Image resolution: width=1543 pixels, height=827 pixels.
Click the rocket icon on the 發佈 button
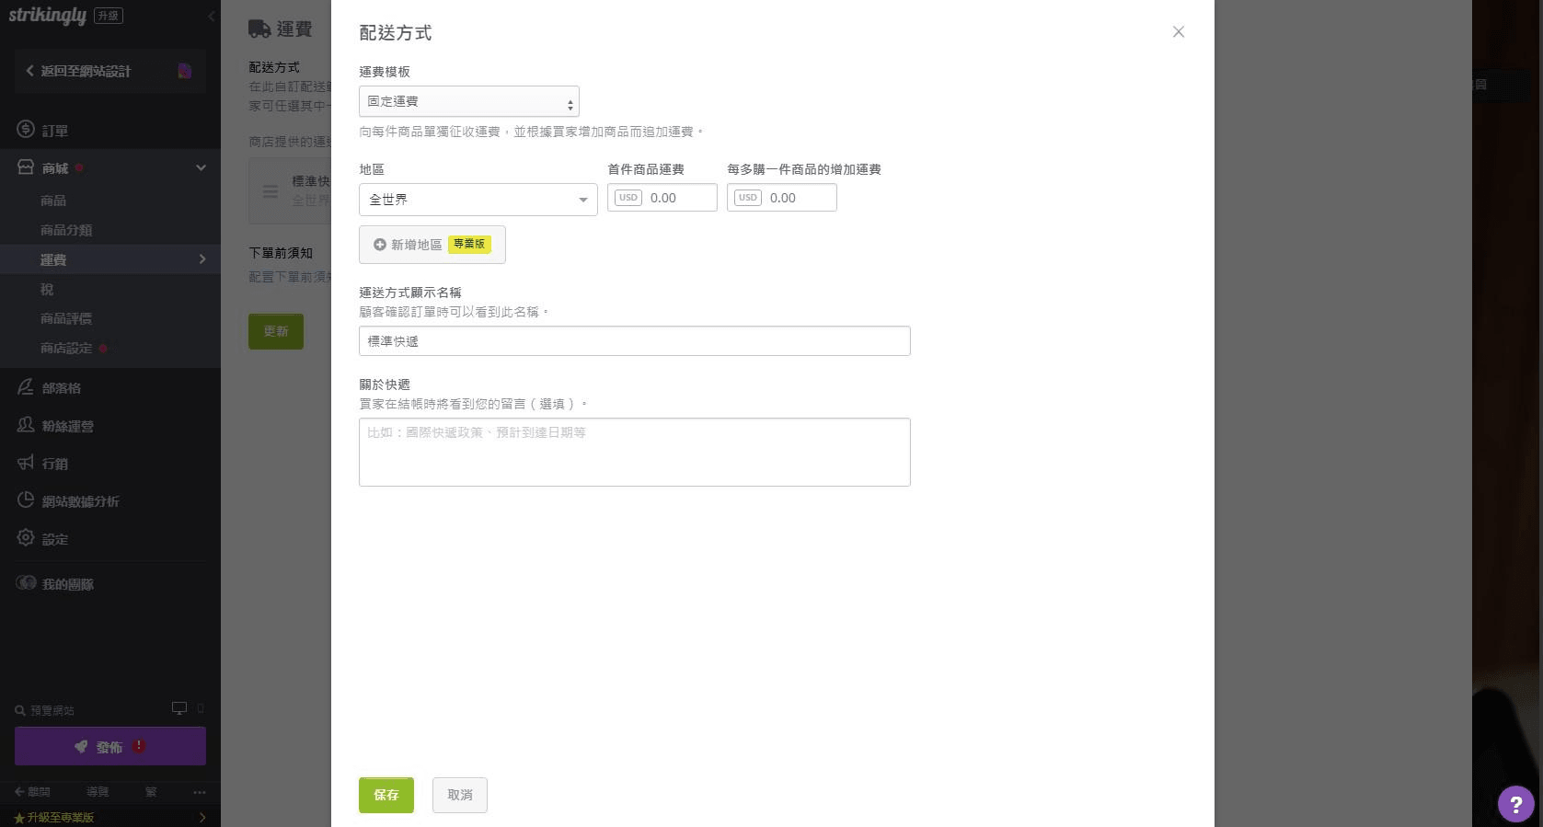pos(82,747)
